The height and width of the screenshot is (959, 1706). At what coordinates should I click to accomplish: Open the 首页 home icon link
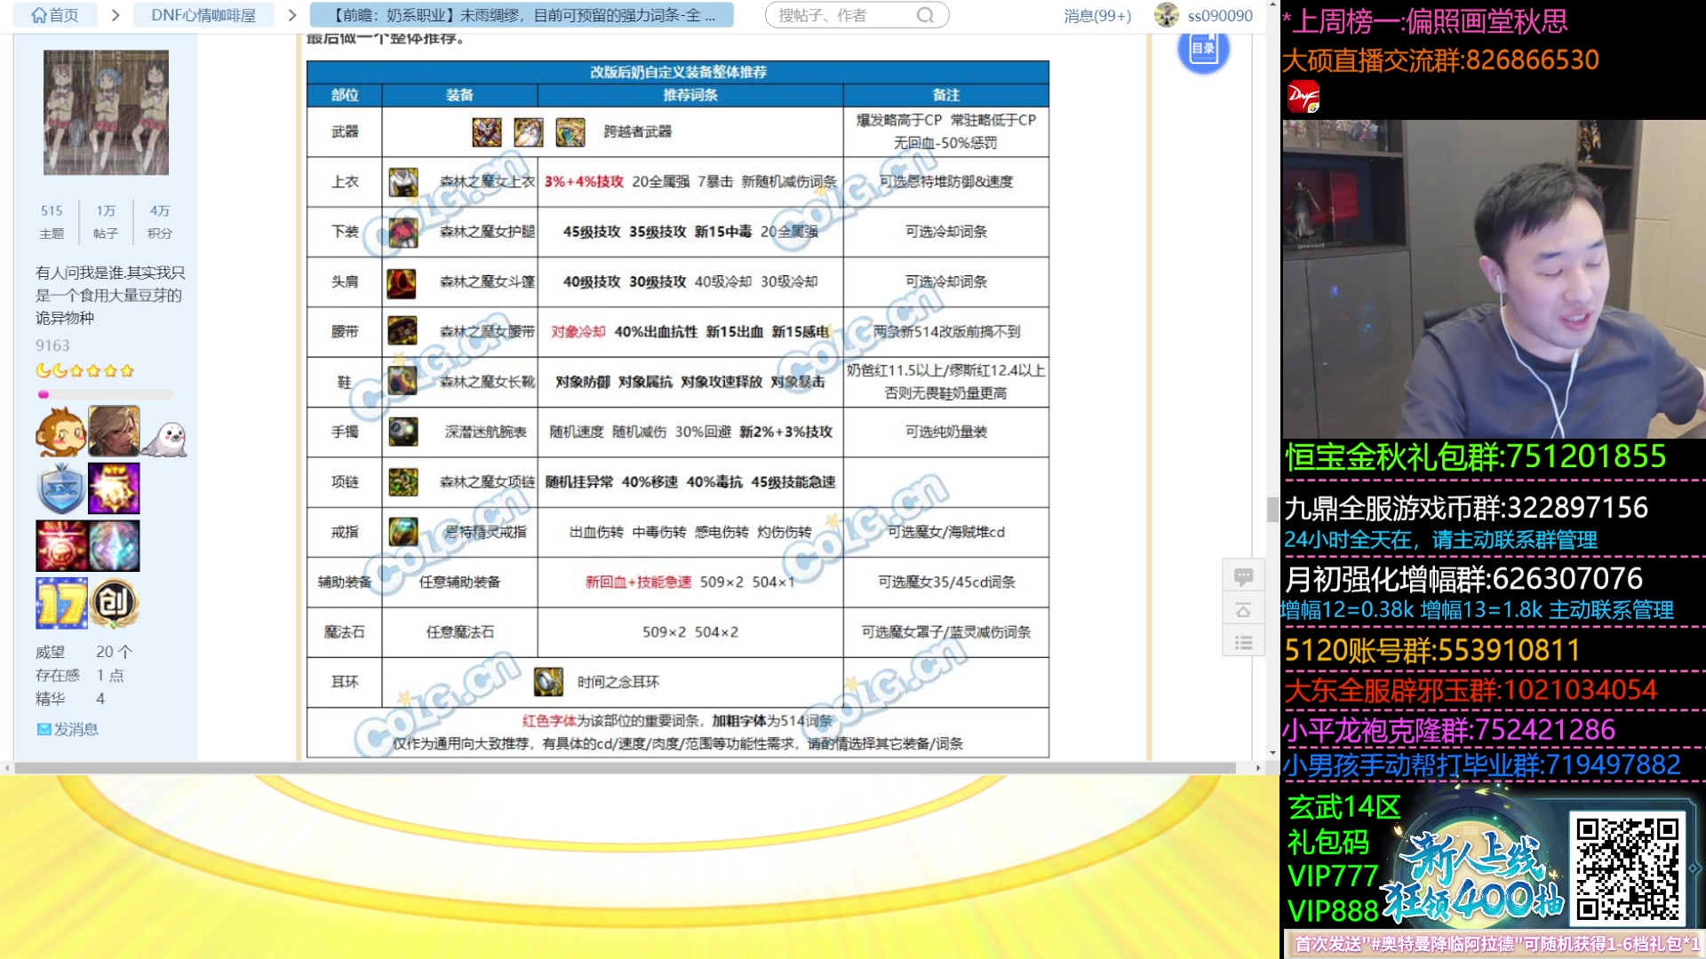click(x=53, y=15)
